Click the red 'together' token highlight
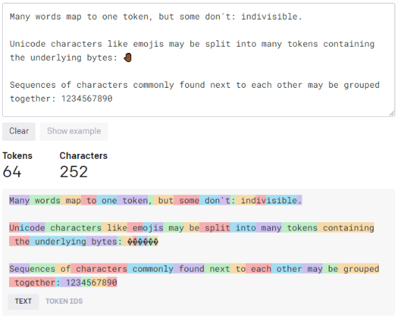The image size is (398, 319). (x=32, y=283)
